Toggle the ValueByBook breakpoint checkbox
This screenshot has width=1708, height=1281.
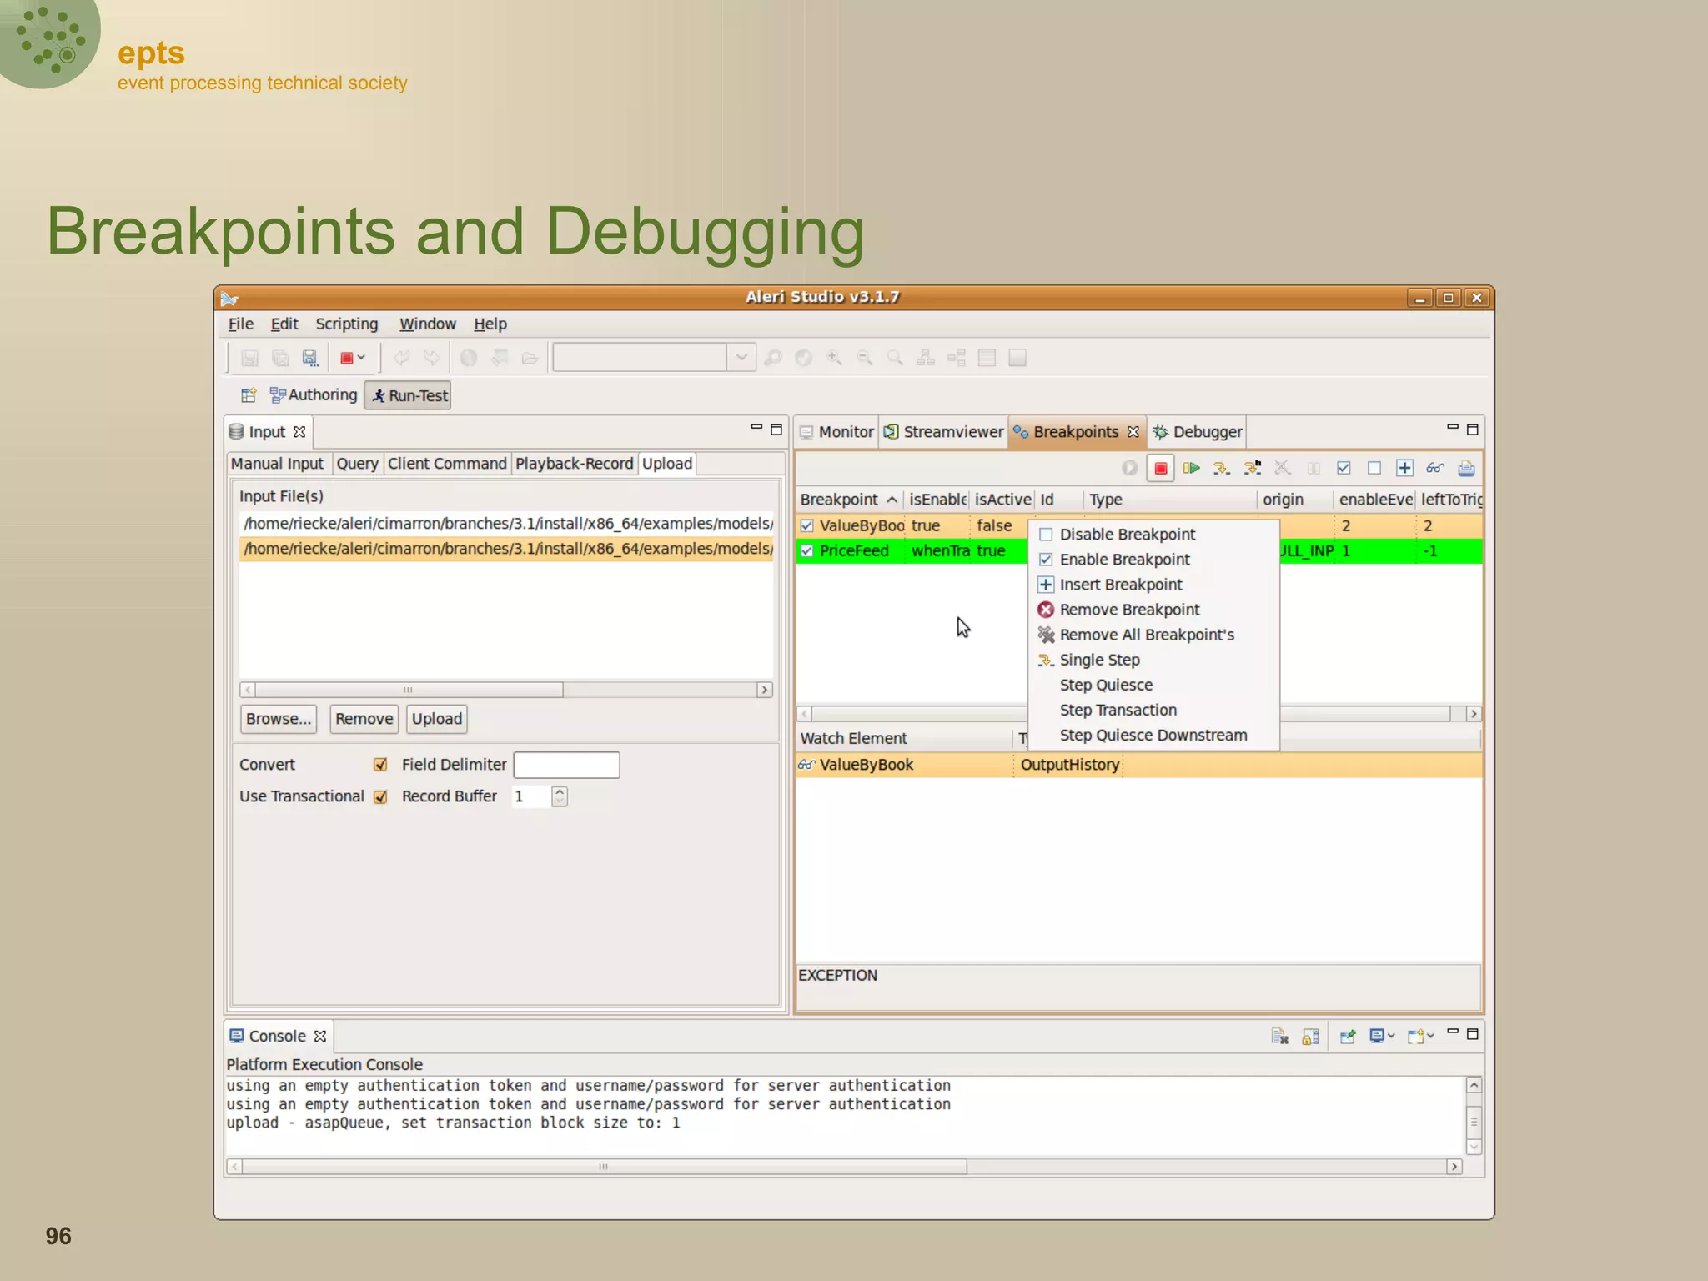pos(806,525)
